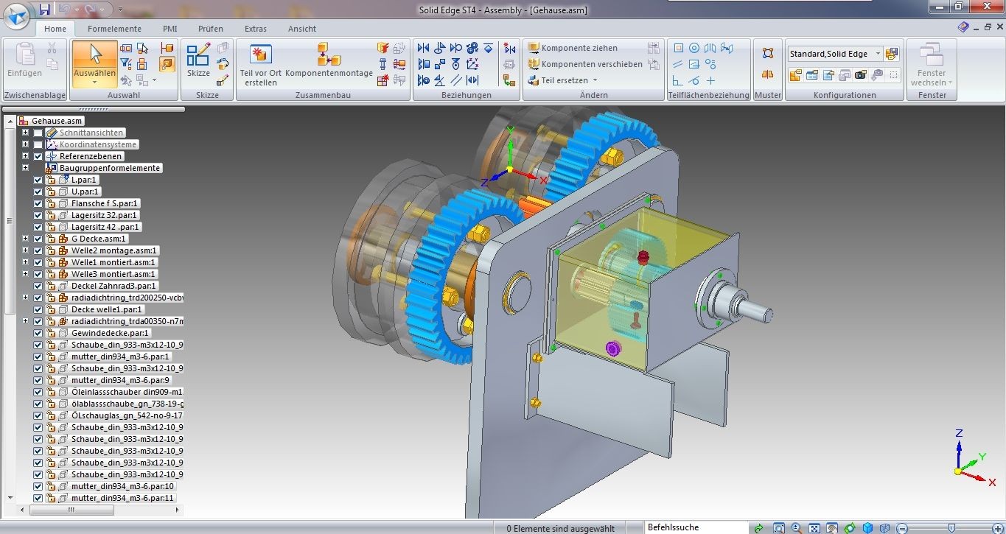Select the Komponentenmontage tool icon

329,55
